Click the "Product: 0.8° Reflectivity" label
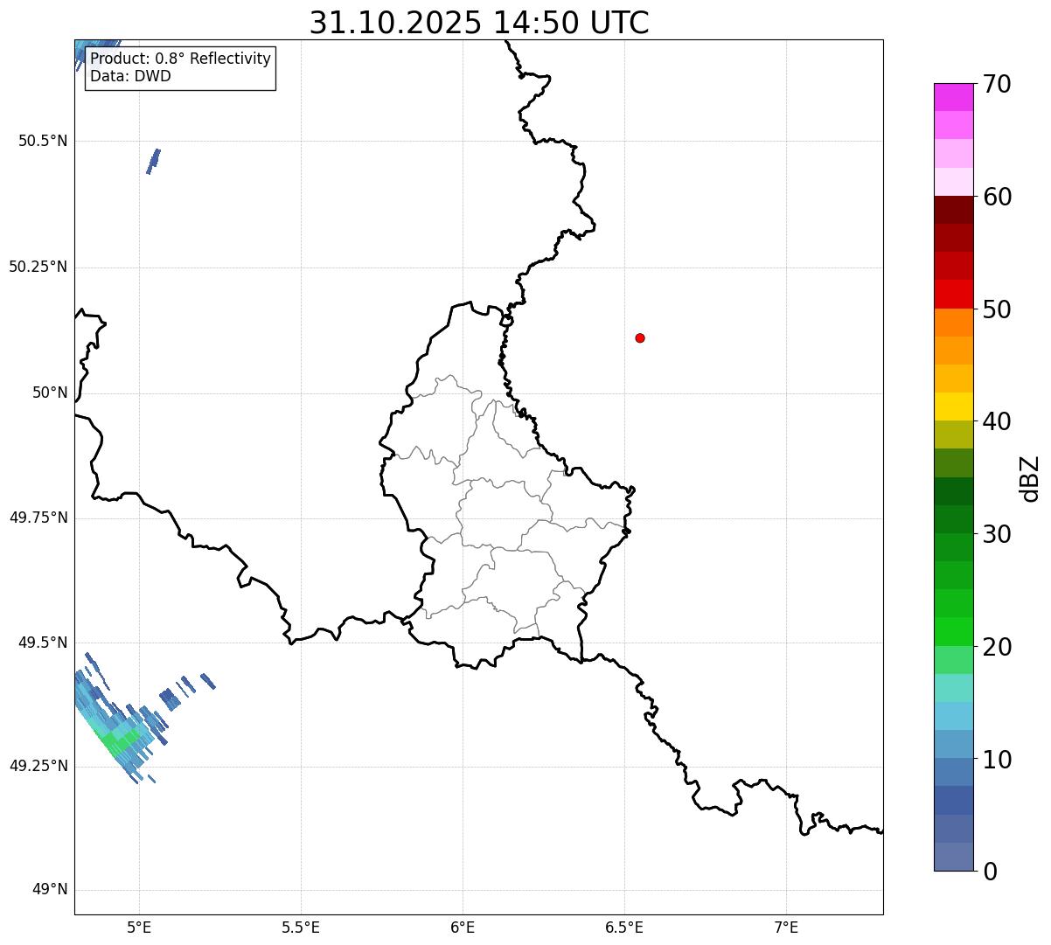Screen dimensions: 1051x945 (181, 59)
